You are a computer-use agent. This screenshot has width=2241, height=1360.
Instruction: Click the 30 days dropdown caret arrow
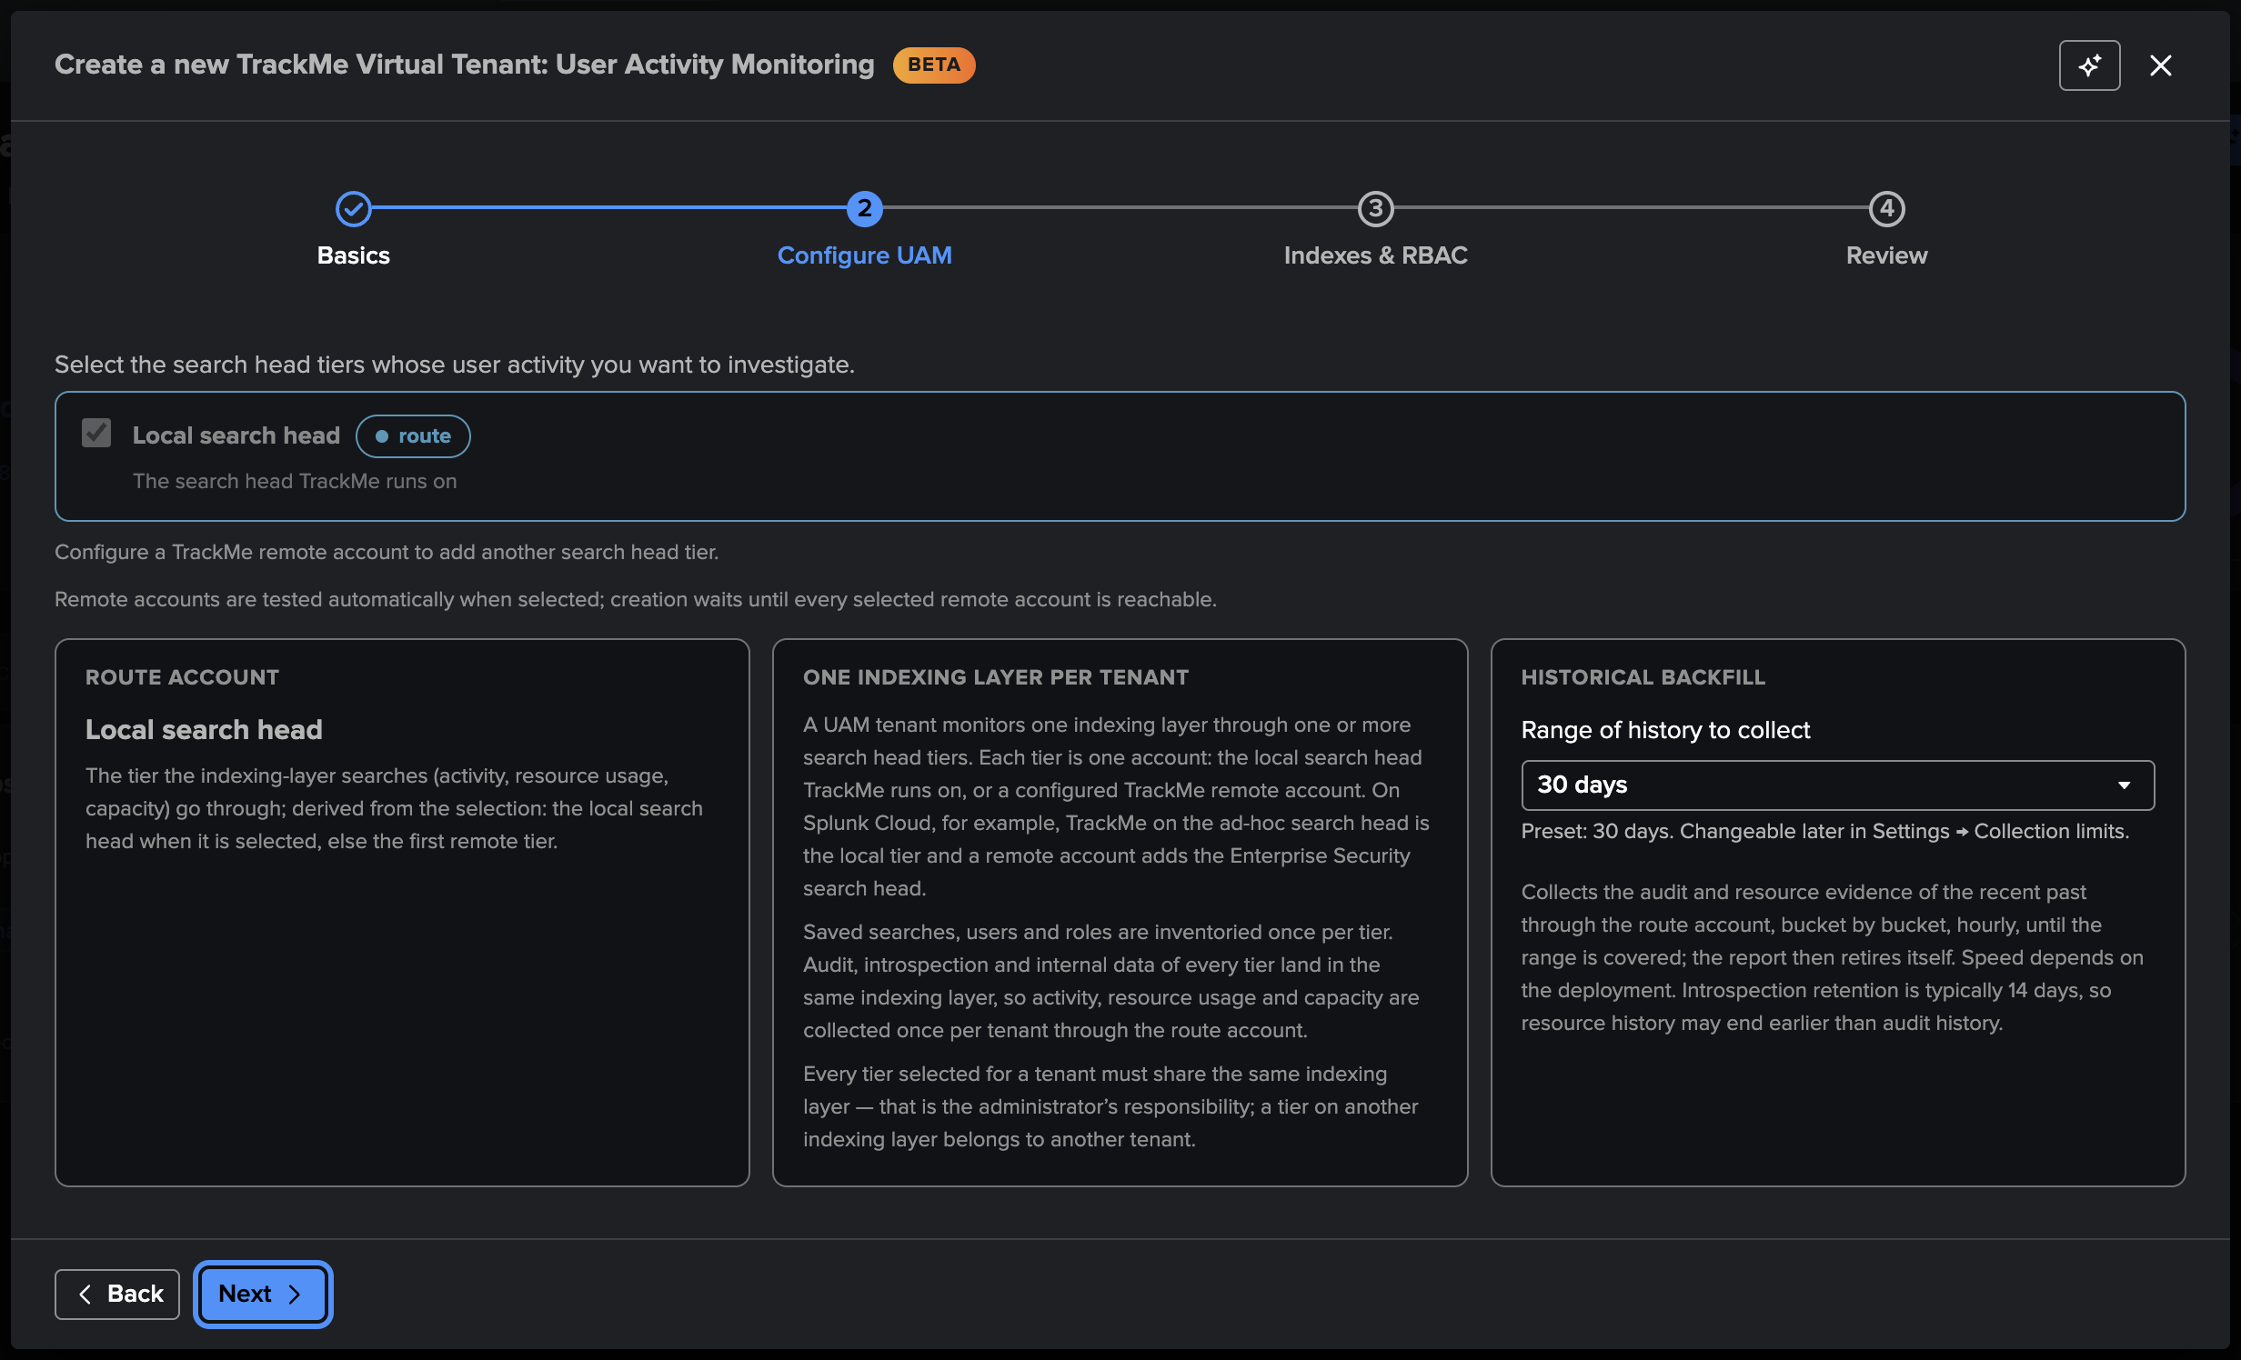tap(2124, 785)
